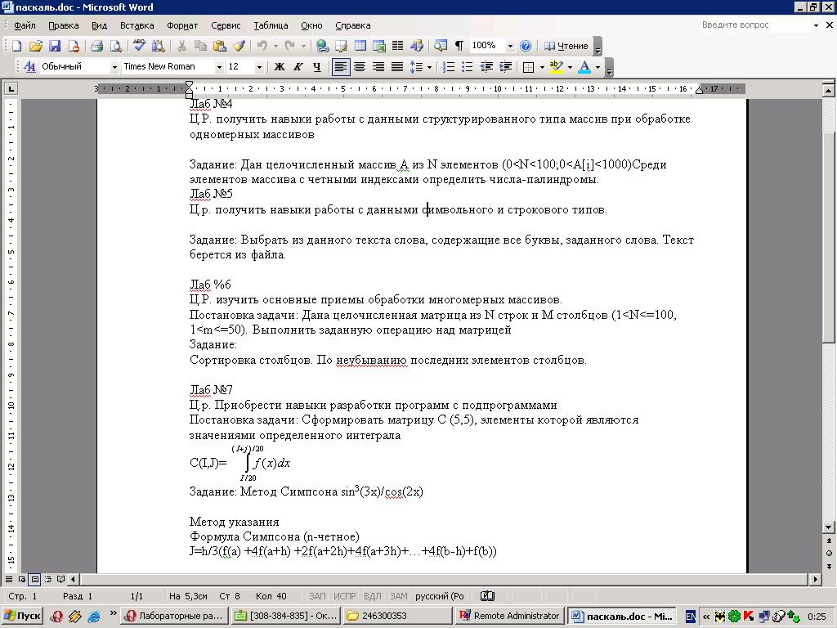This screenshot has width=837, height=628.
Task: Open the Формат menu
Action: (182, 25)
